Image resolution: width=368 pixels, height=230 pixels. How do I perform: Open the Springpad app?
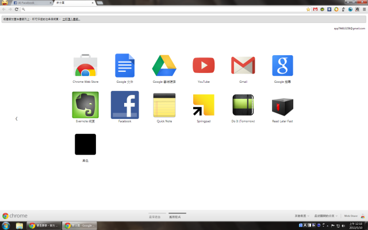pyautogui.click(x=204, y=105)
